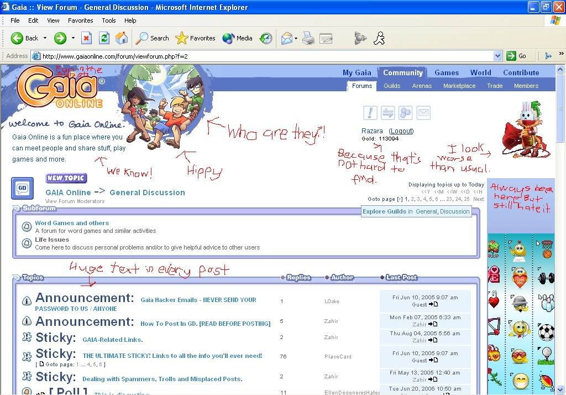Open Word Games and others subforum
The image size is (566, 395).
click(x=72, y=223)
